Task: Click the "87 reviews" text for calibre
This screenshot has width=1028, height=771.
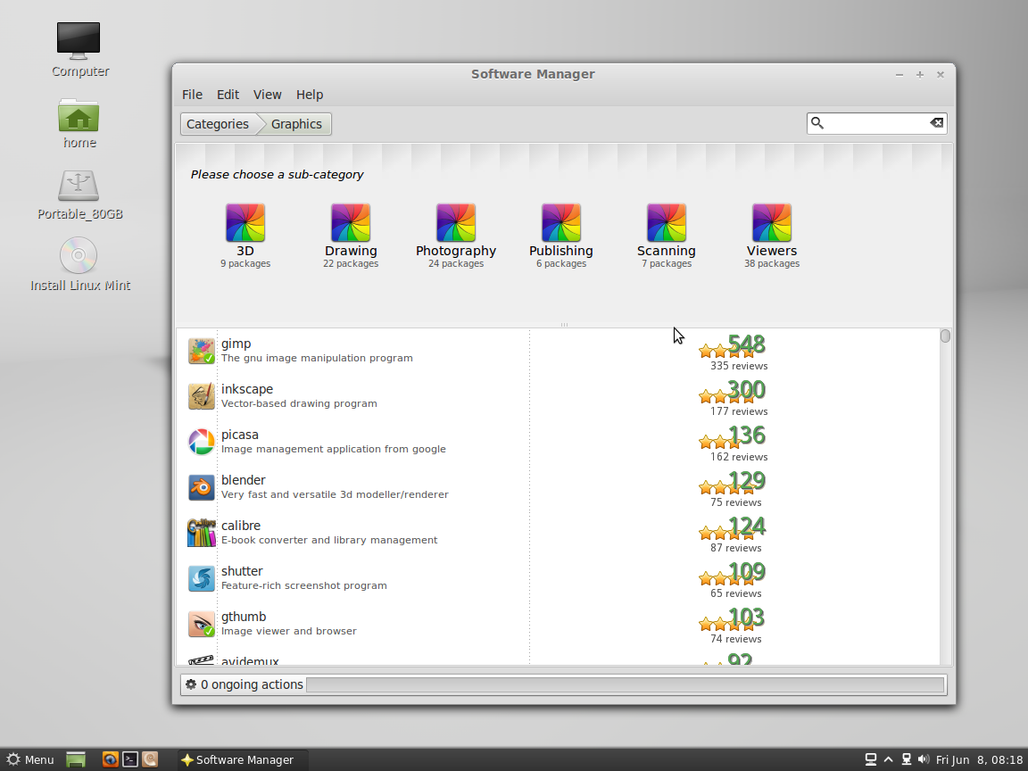Action: click(x=735, y=548)
